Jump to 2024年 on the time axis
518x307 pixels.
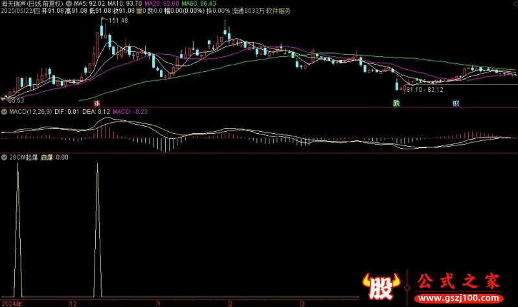12,302
